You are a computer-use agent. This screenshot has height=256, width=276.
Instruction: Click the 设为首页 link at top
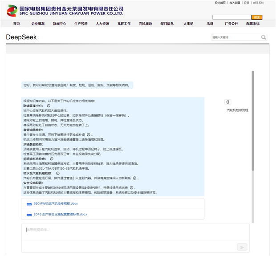(x=220, y=3)
